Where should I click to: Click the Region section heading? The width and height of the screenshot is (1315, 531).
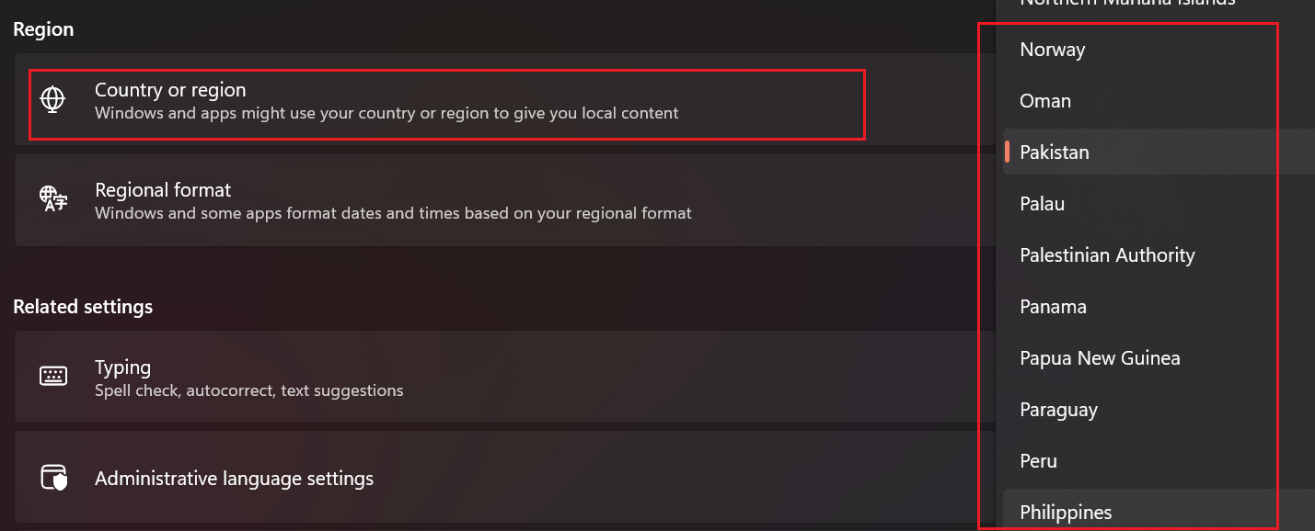point(43,29)
